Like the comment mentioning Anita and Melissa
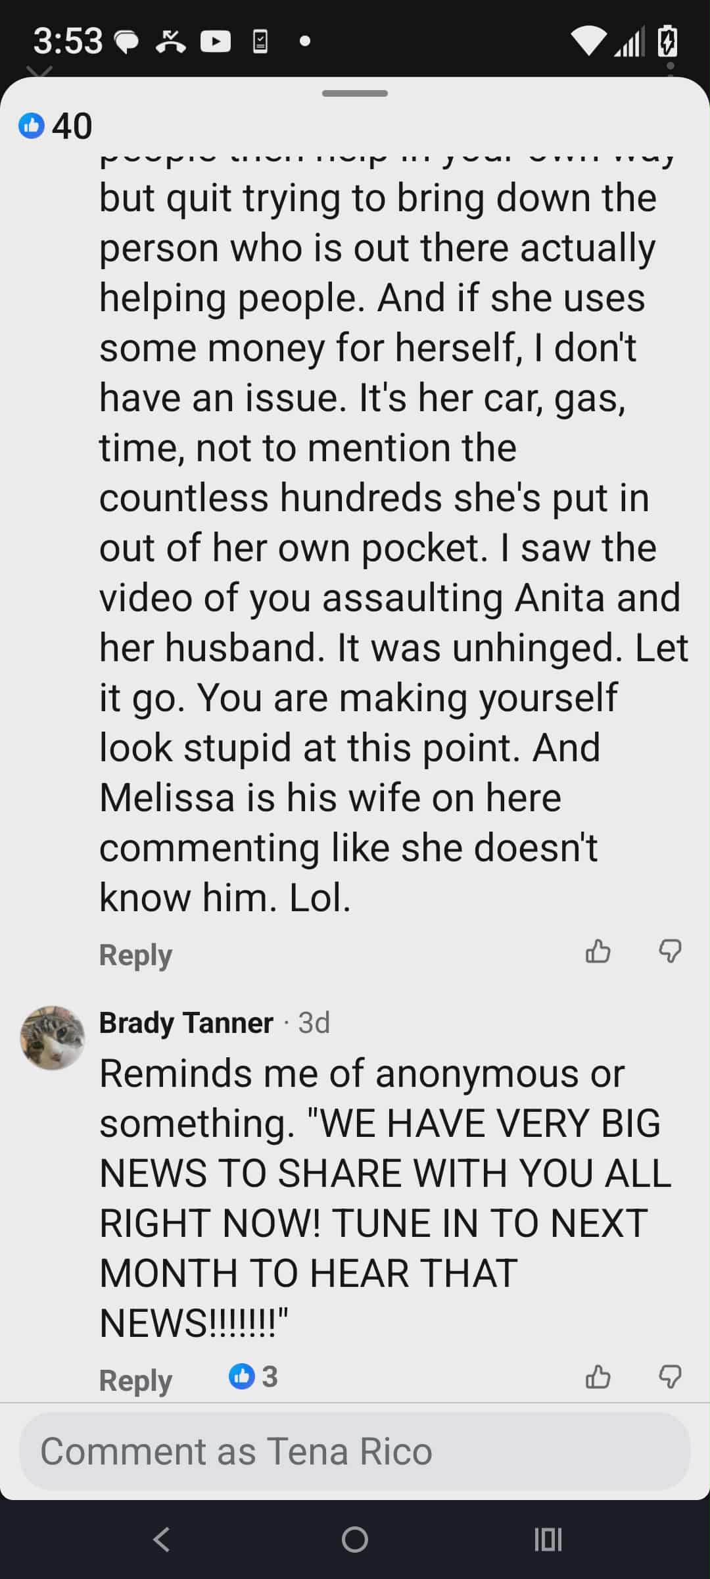Screen dimensions: 710x1579 click(x=598, y=951)
